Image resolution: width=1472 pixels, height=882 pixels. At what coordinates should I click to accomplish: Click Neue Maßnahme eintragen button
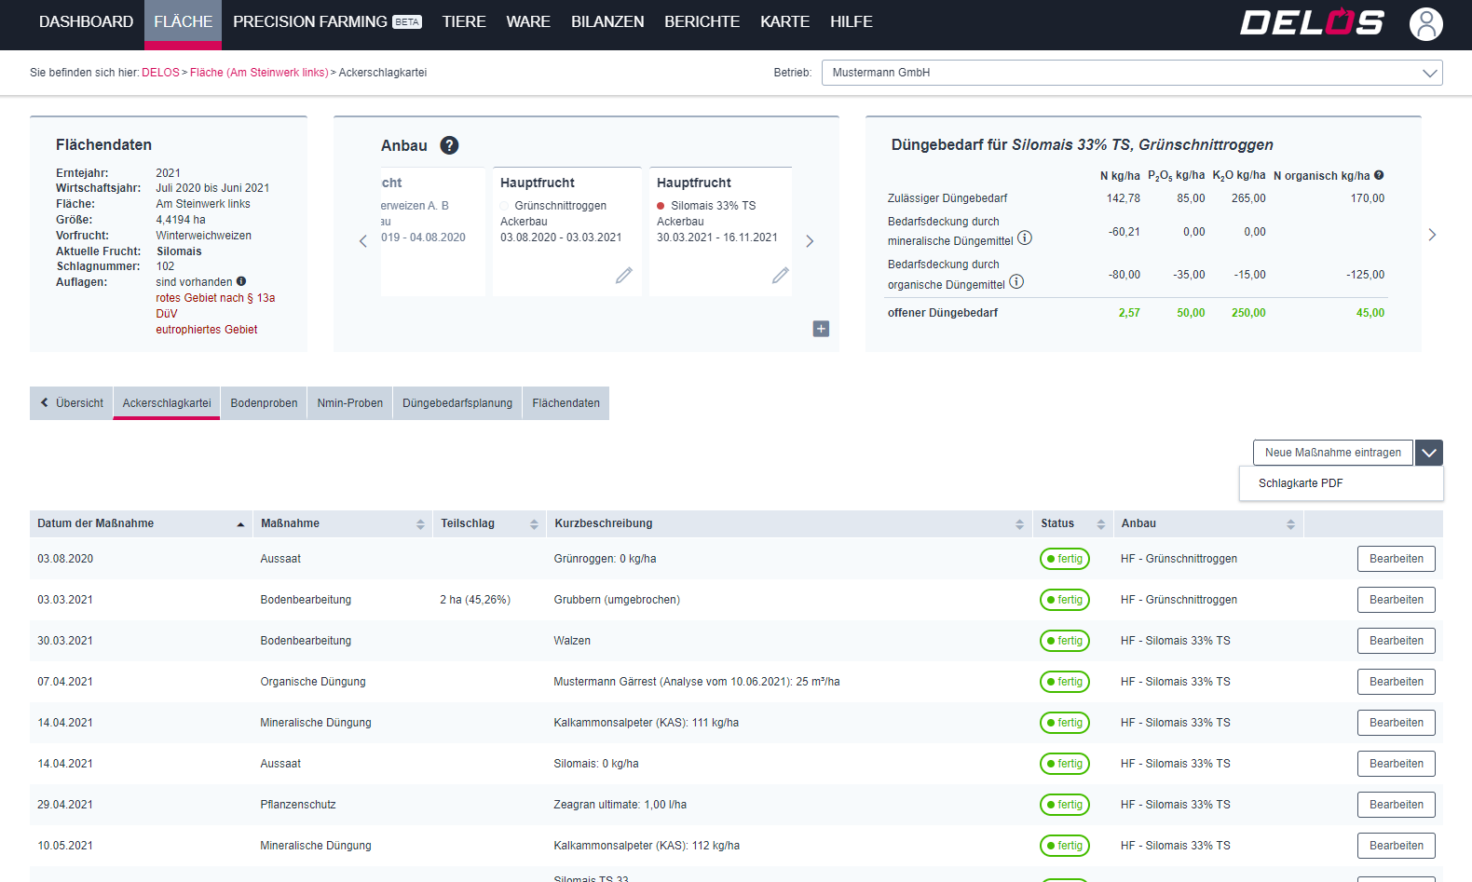(1333, 453)
